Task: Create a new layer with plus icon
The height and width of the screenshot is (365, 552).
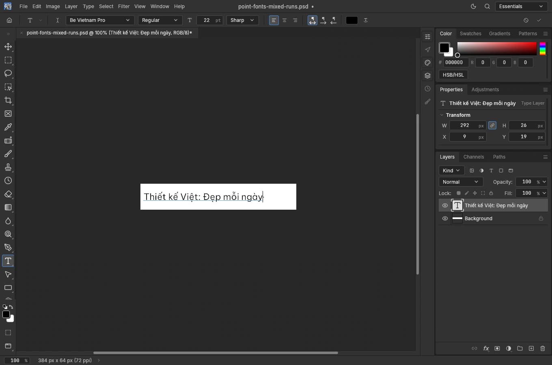Action: 531,348
